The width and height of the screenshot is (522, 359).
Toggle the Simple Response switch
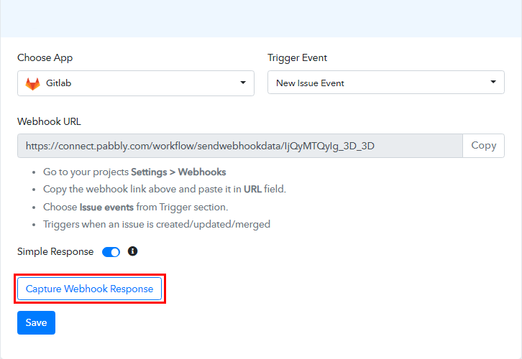[x=111, y=252]
